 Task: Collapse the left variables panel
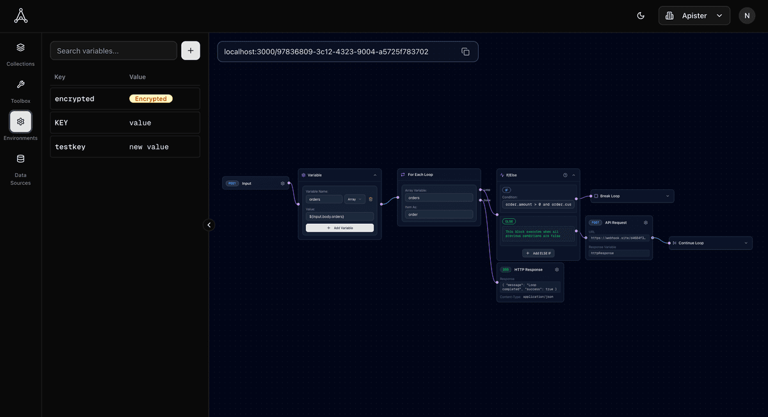(x=209, y=224)
